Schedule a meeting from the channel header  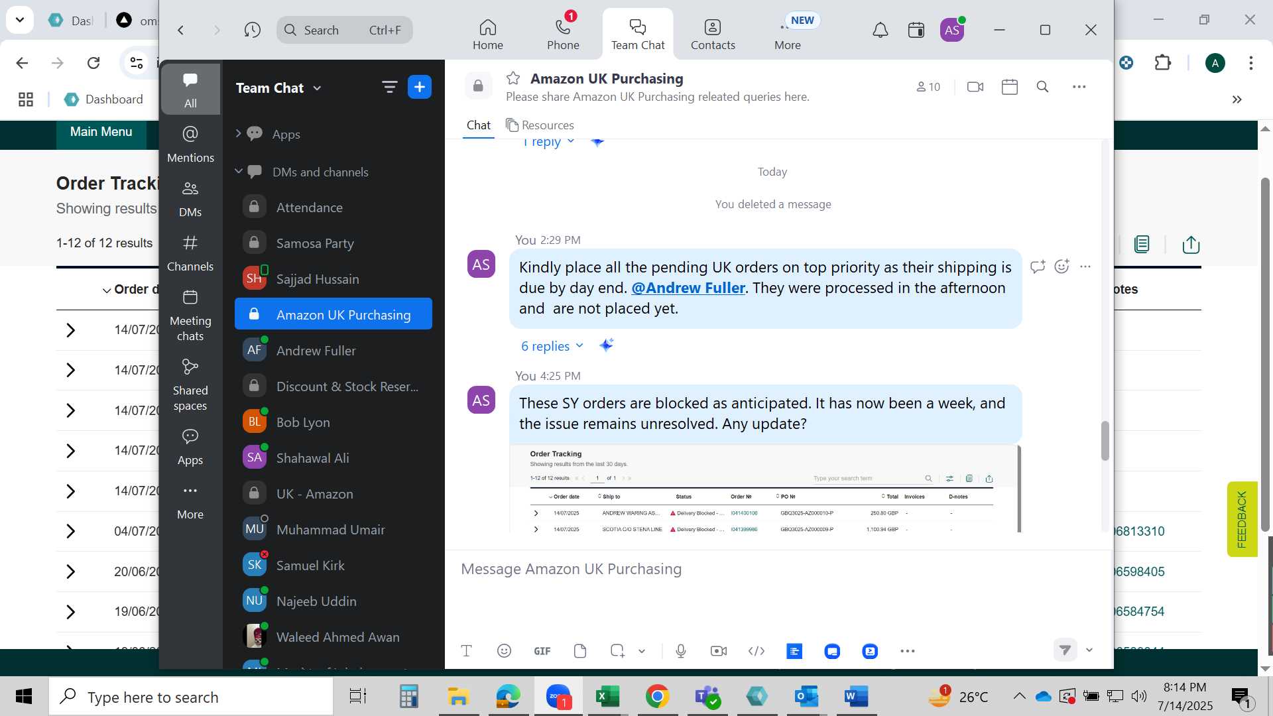tap(1010, 87)
